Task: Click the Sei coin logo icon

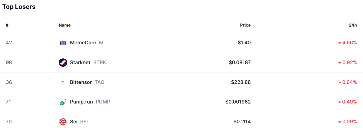Action: coord(63,122)
